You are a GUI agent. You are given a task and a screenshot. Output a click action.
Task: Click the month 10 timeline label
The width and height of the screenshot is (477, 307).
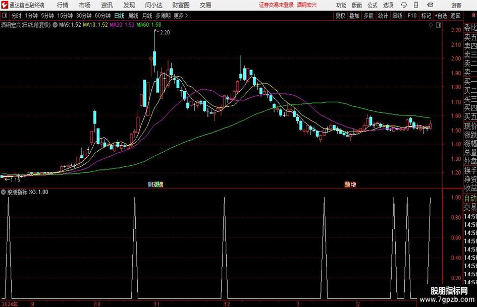point(97,304)
